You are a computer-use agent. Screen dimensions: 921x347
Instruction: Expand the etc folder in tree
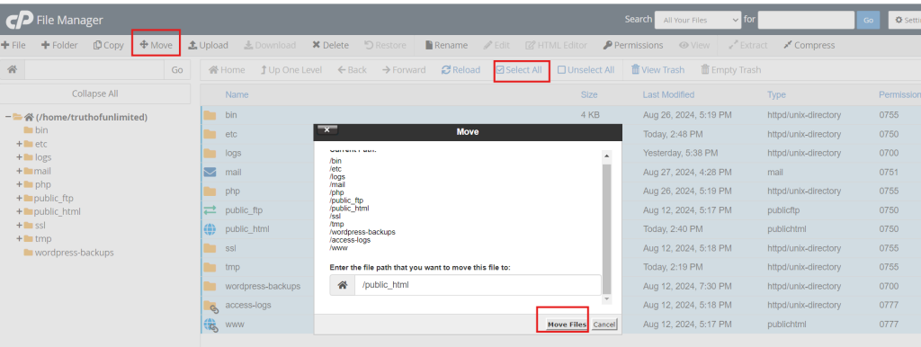[20, 144]
